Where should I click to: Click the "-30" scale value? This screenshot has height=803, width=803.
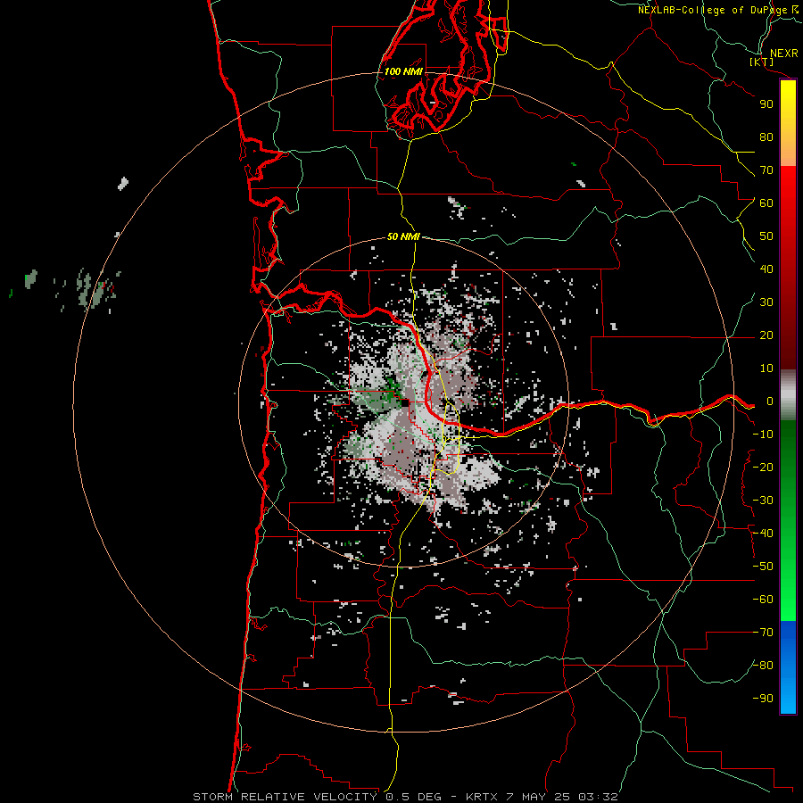point(763,501)
